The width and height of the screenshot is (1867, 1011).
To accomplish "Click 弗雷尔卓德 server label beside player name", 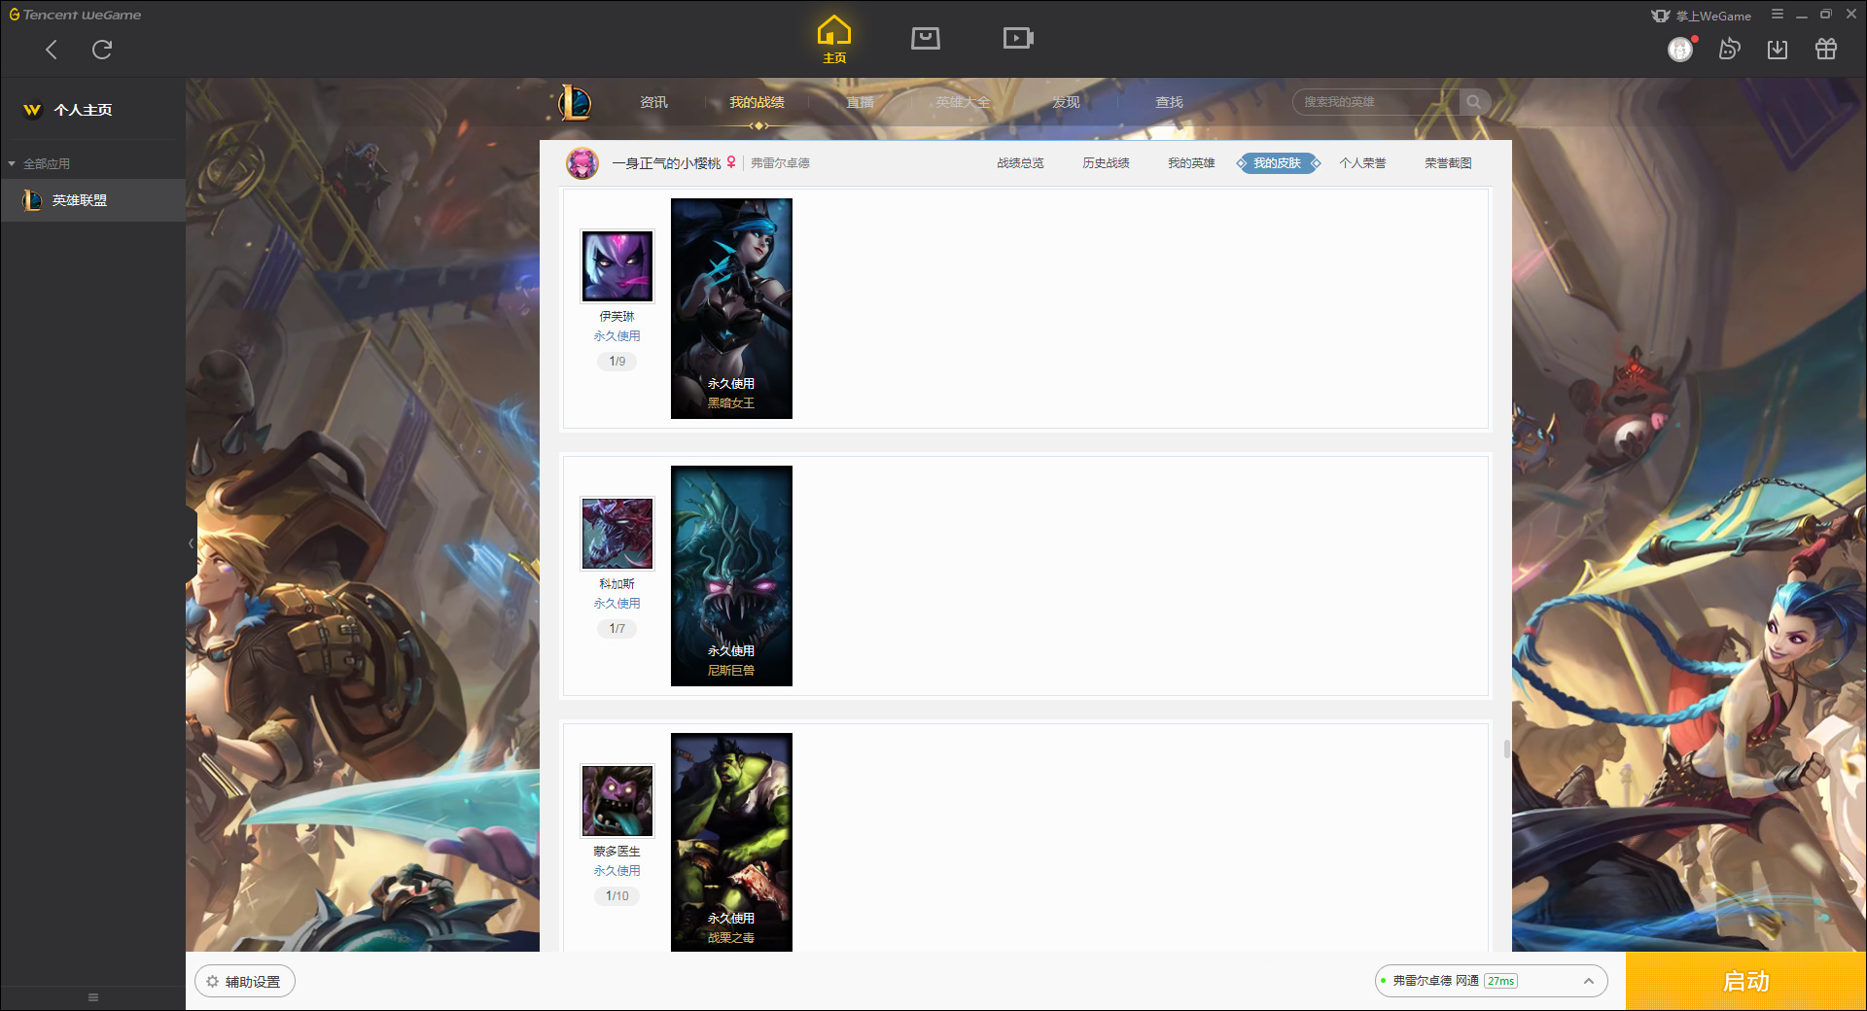I will click(780, 163).
